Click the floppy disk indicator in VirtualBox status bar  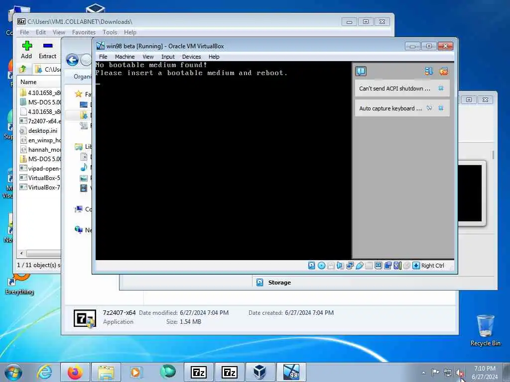(331, 266)
